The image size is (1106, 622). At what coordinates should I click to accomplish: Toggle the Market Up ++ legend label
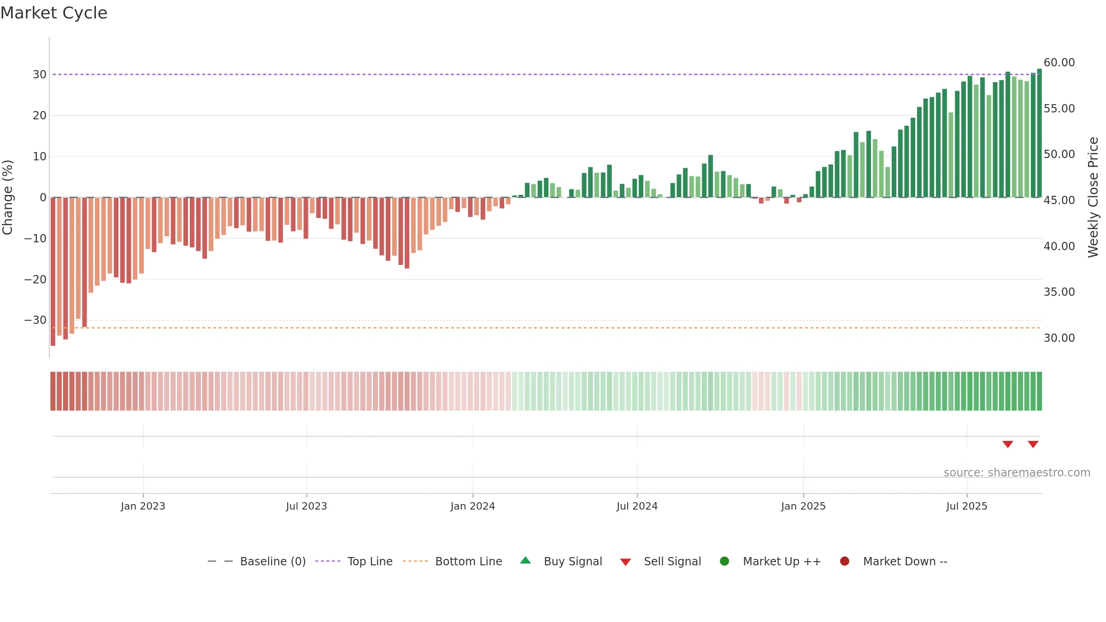click(x=782, y=562)
